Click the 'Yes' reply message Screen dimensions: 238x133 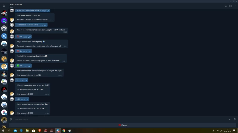coord(23,66)
